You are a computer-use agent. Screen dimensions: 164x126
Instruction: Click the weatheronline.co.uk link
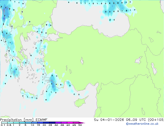pos(142,124)
